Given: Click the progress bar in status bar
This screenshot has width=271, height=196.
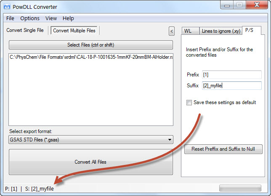Looking at the screenshot, I should 240,188.
